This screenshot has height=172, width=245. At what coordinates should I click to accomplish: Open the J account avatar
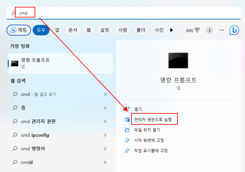[x=209, y=30]
